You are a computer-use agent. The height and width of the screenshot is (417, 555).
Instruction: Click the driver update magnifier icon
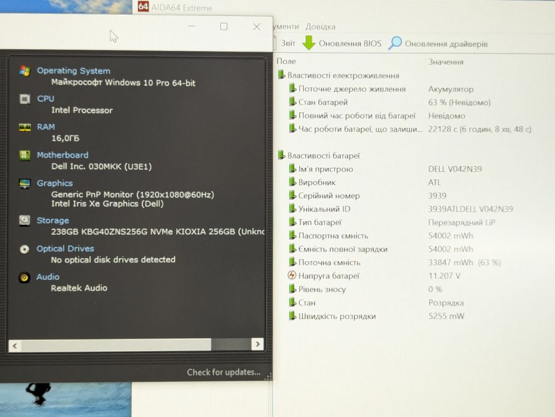click(x=395, y=43)
